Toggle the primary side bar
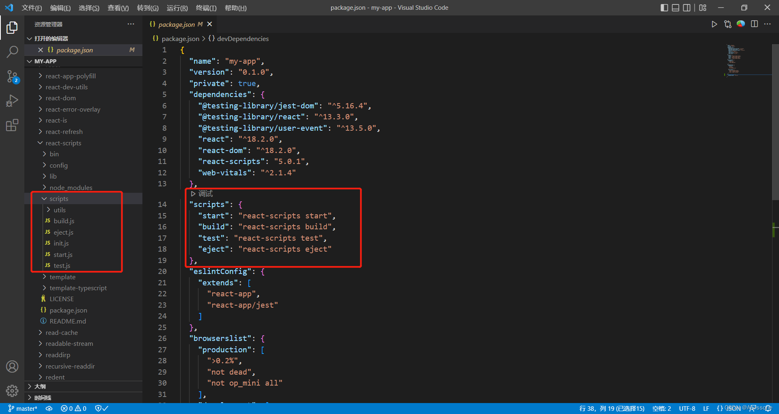Screen dimensions: 779x414 coord(664,7)
